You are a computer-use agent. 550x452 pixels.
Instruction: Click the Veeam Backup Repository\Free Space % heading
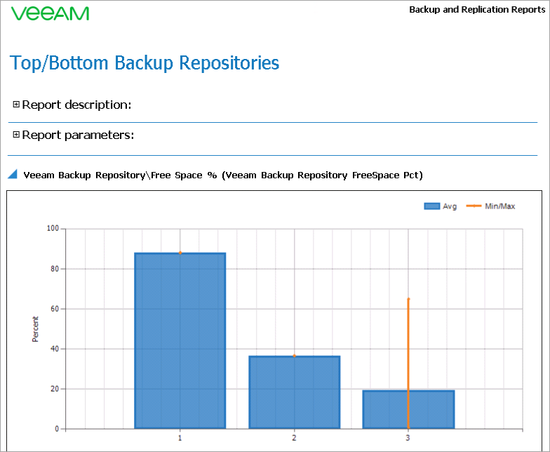tap(223, 175)
